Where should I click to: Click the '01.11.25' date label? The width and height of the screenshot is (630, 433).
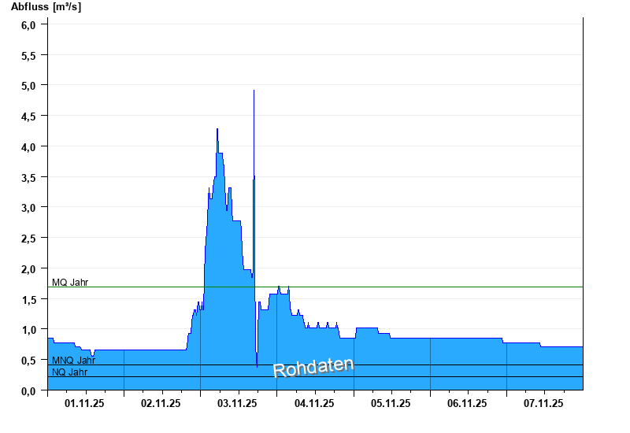coord(84,403)
